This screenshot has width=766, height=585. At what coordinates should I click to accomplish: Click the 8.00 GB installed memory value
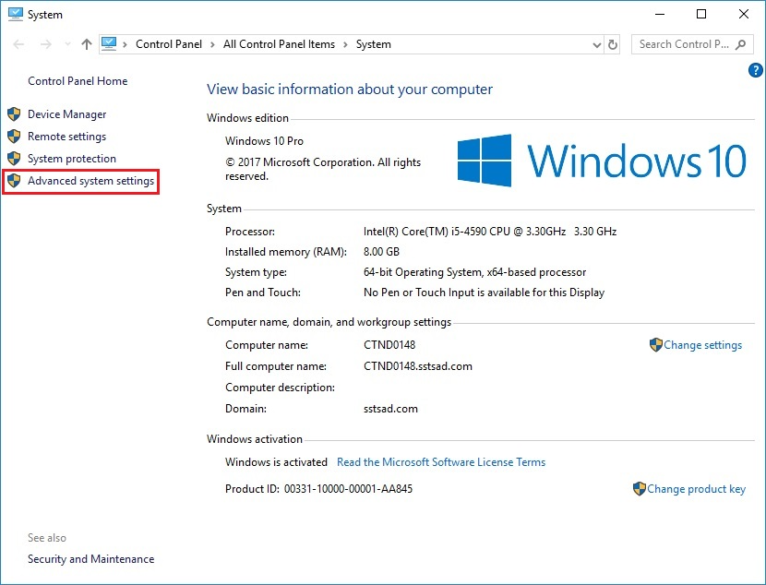pos(381,252)
